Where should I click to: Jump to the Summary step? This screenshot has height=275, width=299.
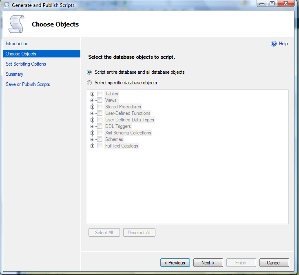pyautogui.click(x=14, y=74)
